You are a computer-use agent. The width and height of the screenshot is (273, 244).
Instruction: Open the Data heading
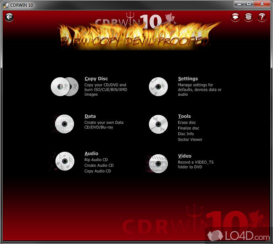coord(90,116)
